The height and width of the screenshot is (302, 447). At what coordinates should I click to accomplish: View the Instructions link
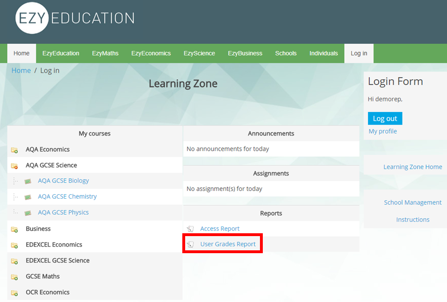412,220
